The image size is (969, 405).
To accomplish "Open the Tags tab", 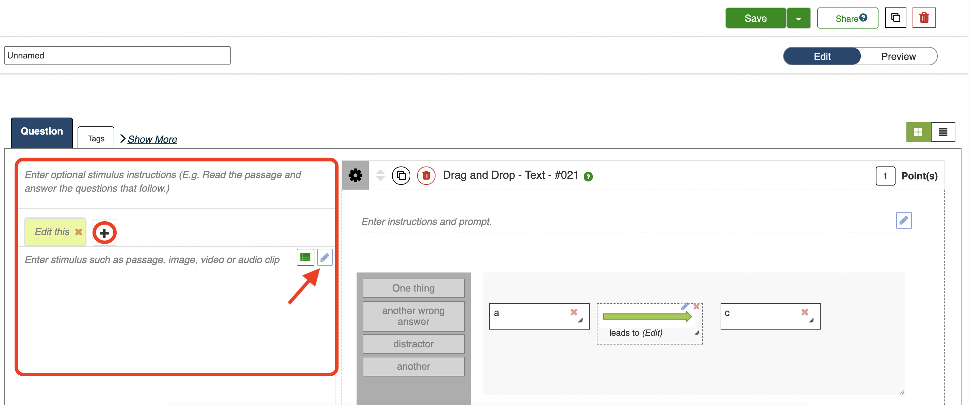I will coord(96,139).
